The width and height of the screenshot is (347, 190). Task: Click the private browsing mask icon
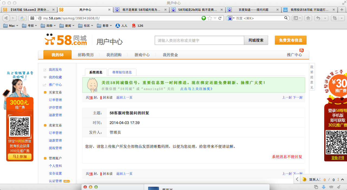(x=331, y=187)
